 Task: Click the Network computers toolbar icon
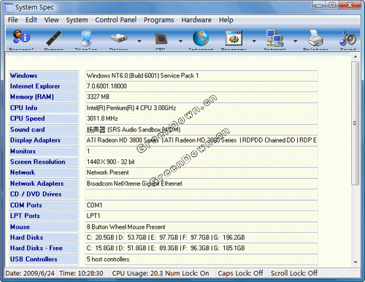pos(274,38)
